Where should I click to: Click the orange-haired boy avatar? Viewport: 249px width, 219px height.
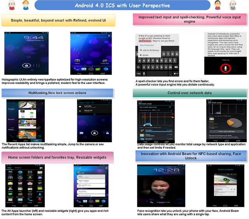26,5
